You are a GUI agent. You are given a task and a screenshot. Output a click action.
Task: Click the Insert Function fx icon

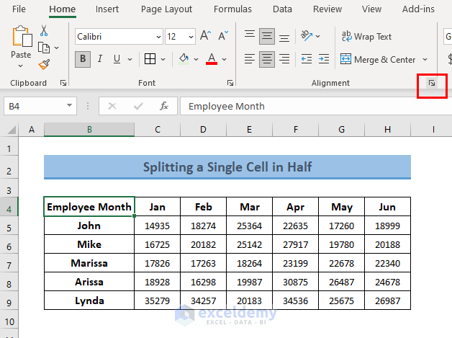click(164, 106)
